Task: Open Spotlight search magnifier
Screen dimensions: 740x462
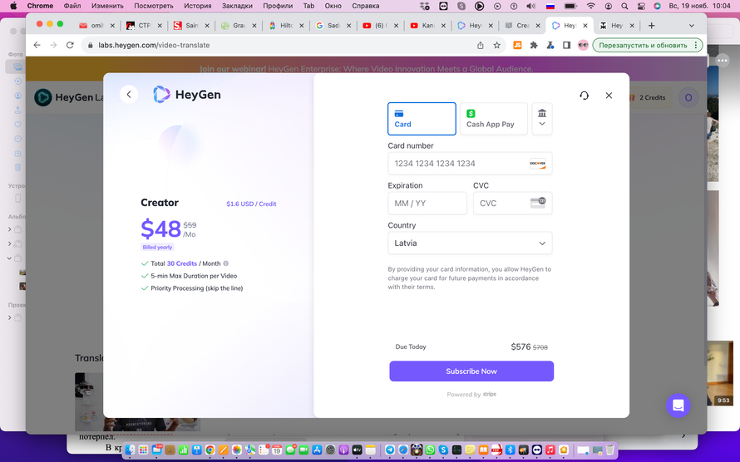Action: (x=624, y=6)
